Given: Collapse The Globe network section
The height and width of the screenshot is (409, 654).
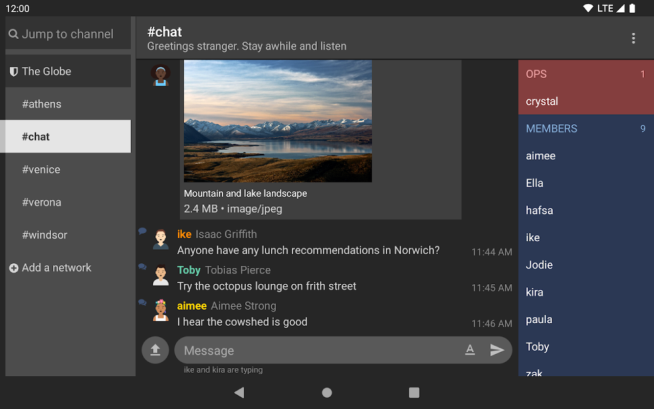Looking at the screenshot, I should tap(68, 72).
